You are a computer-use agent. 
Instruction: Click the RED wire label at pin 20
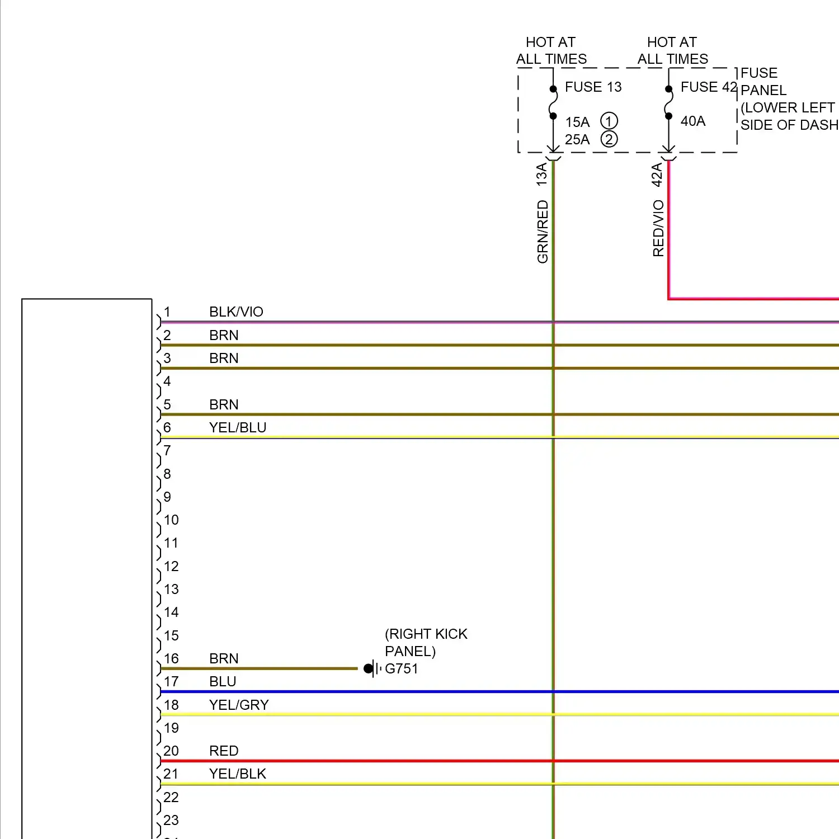[x=224, y=751]
